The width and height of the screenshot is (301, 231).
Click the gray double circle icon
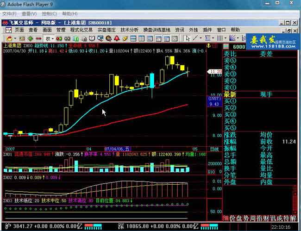(x=67, y=39)
